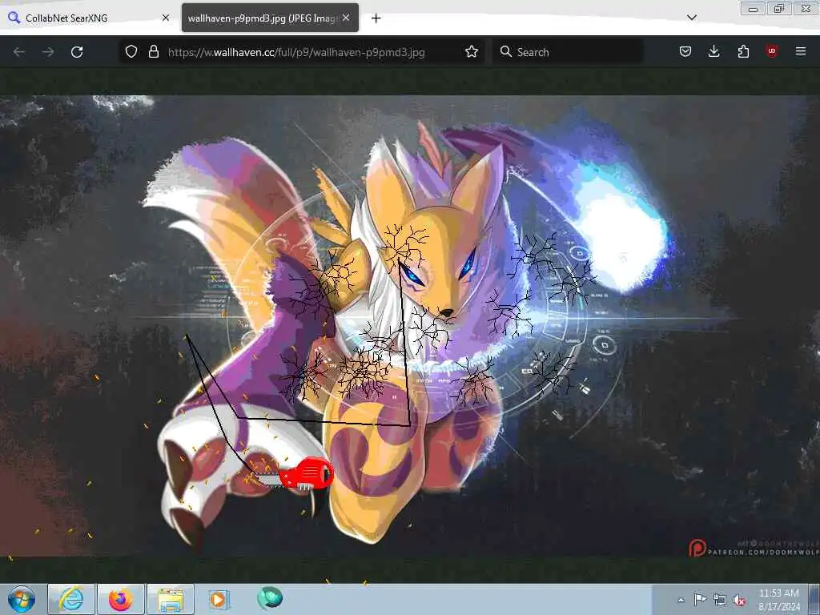
Task: Close the CollabNet SearXNG tab
Action: (x=166, y=18)
